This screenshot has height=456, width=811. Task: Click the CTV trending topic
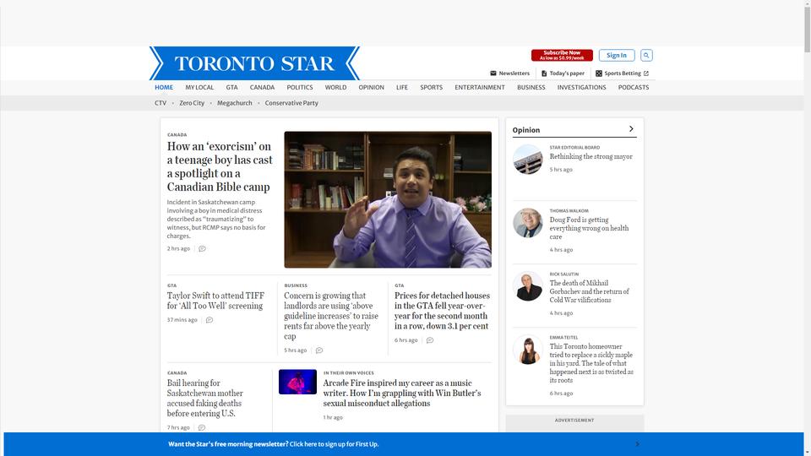161,103
